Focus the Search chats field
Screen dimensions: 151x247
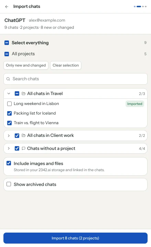pos(75,79)
